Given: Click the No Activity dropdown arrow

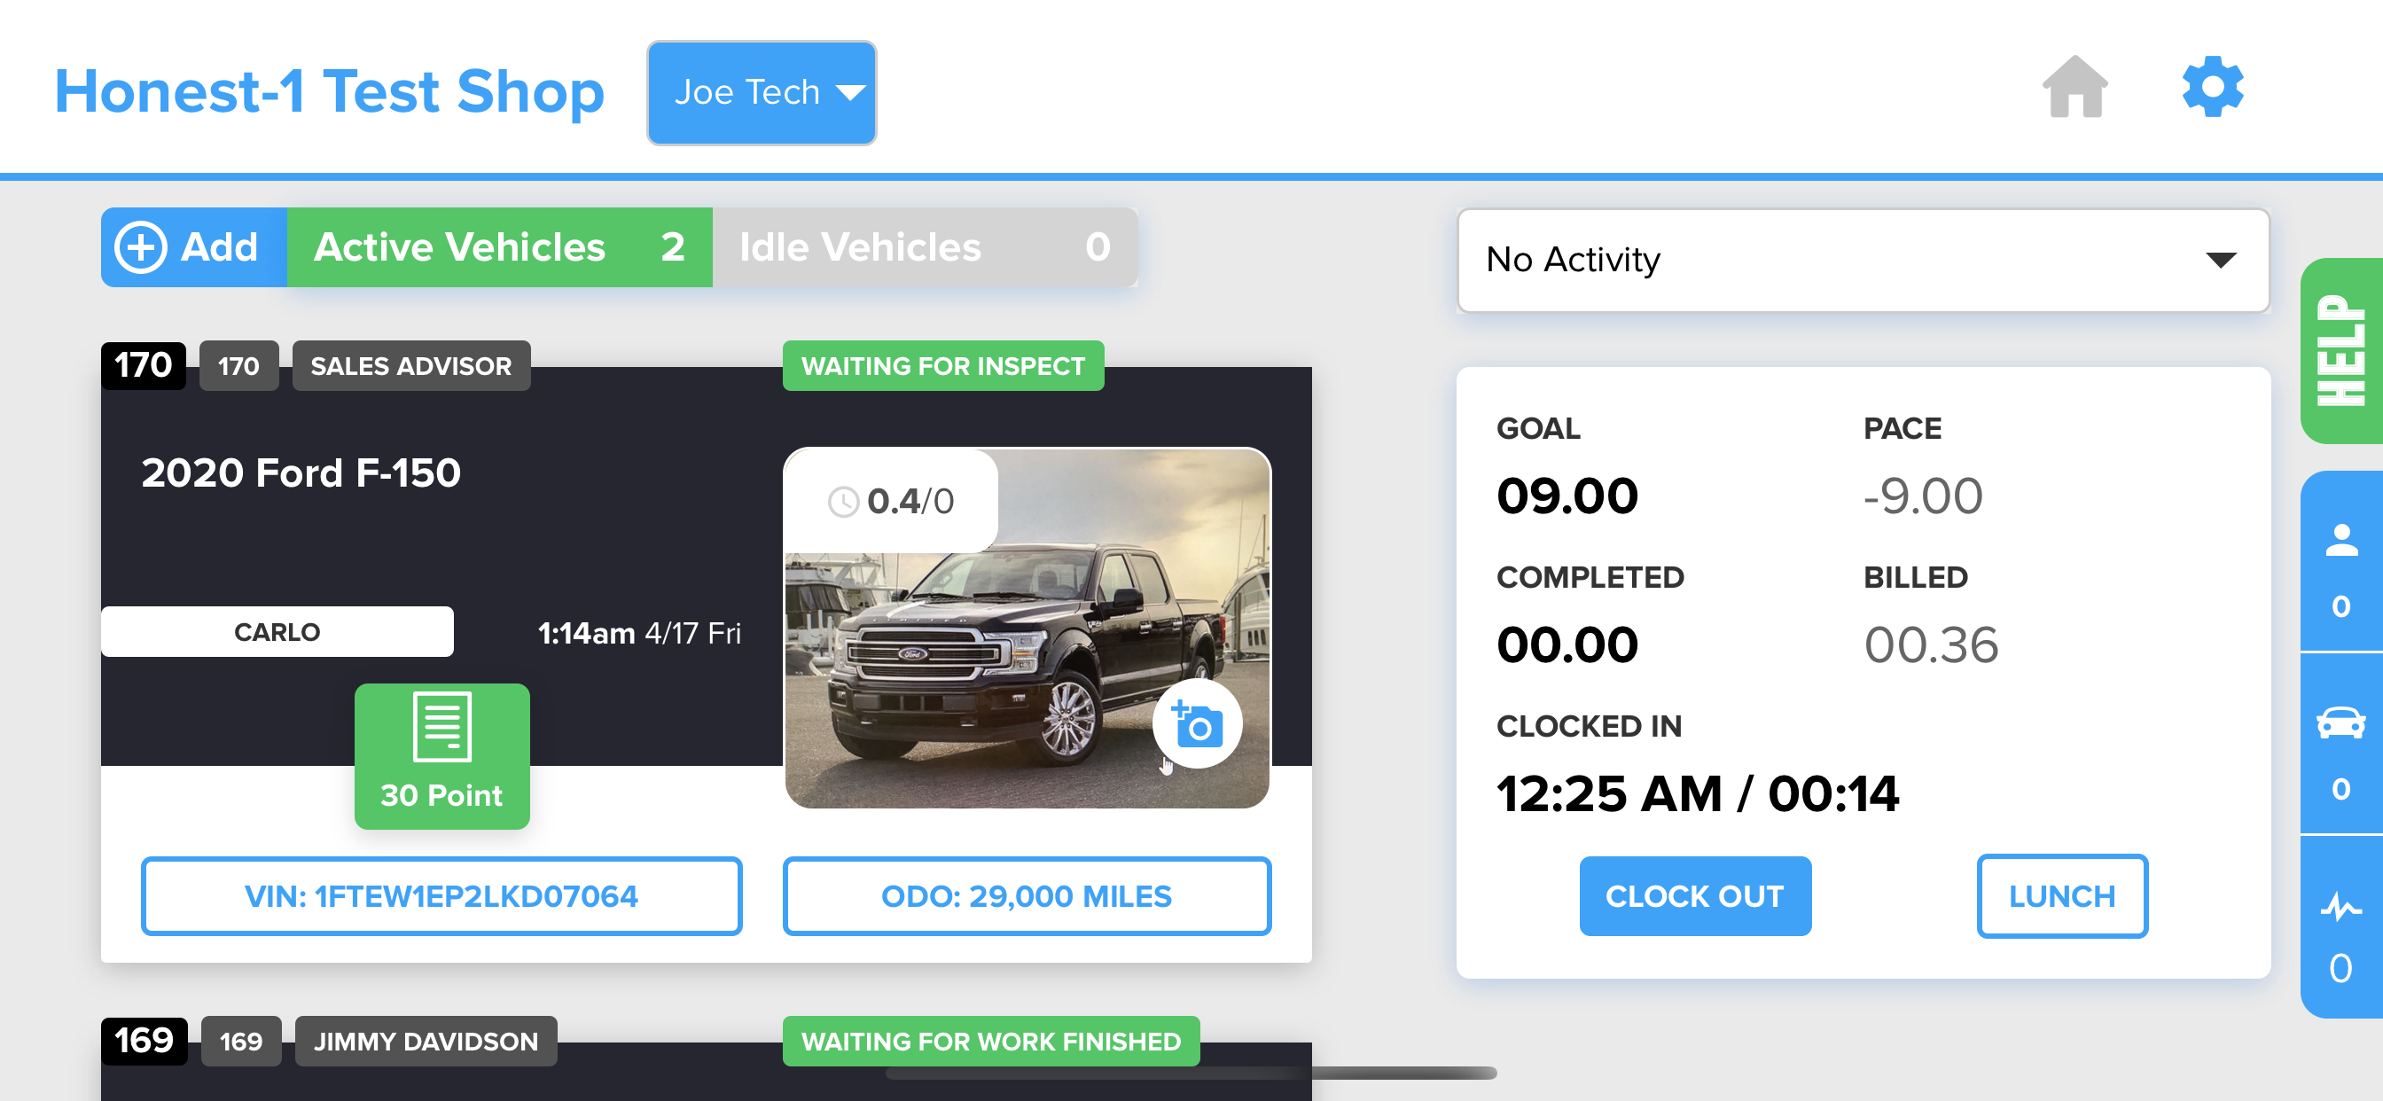Looking at the screenshot, I should point(2220,260).
